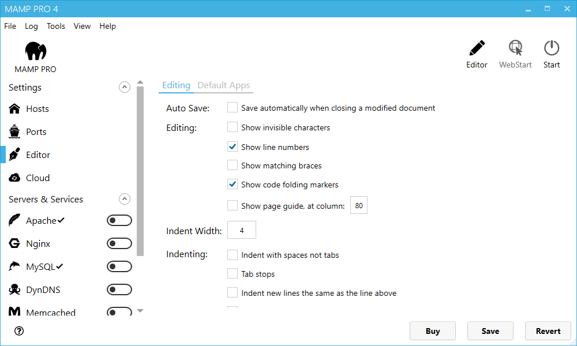Click the DynDNS octopus icon
Screen dimensions: 577x346
[14, 289]
